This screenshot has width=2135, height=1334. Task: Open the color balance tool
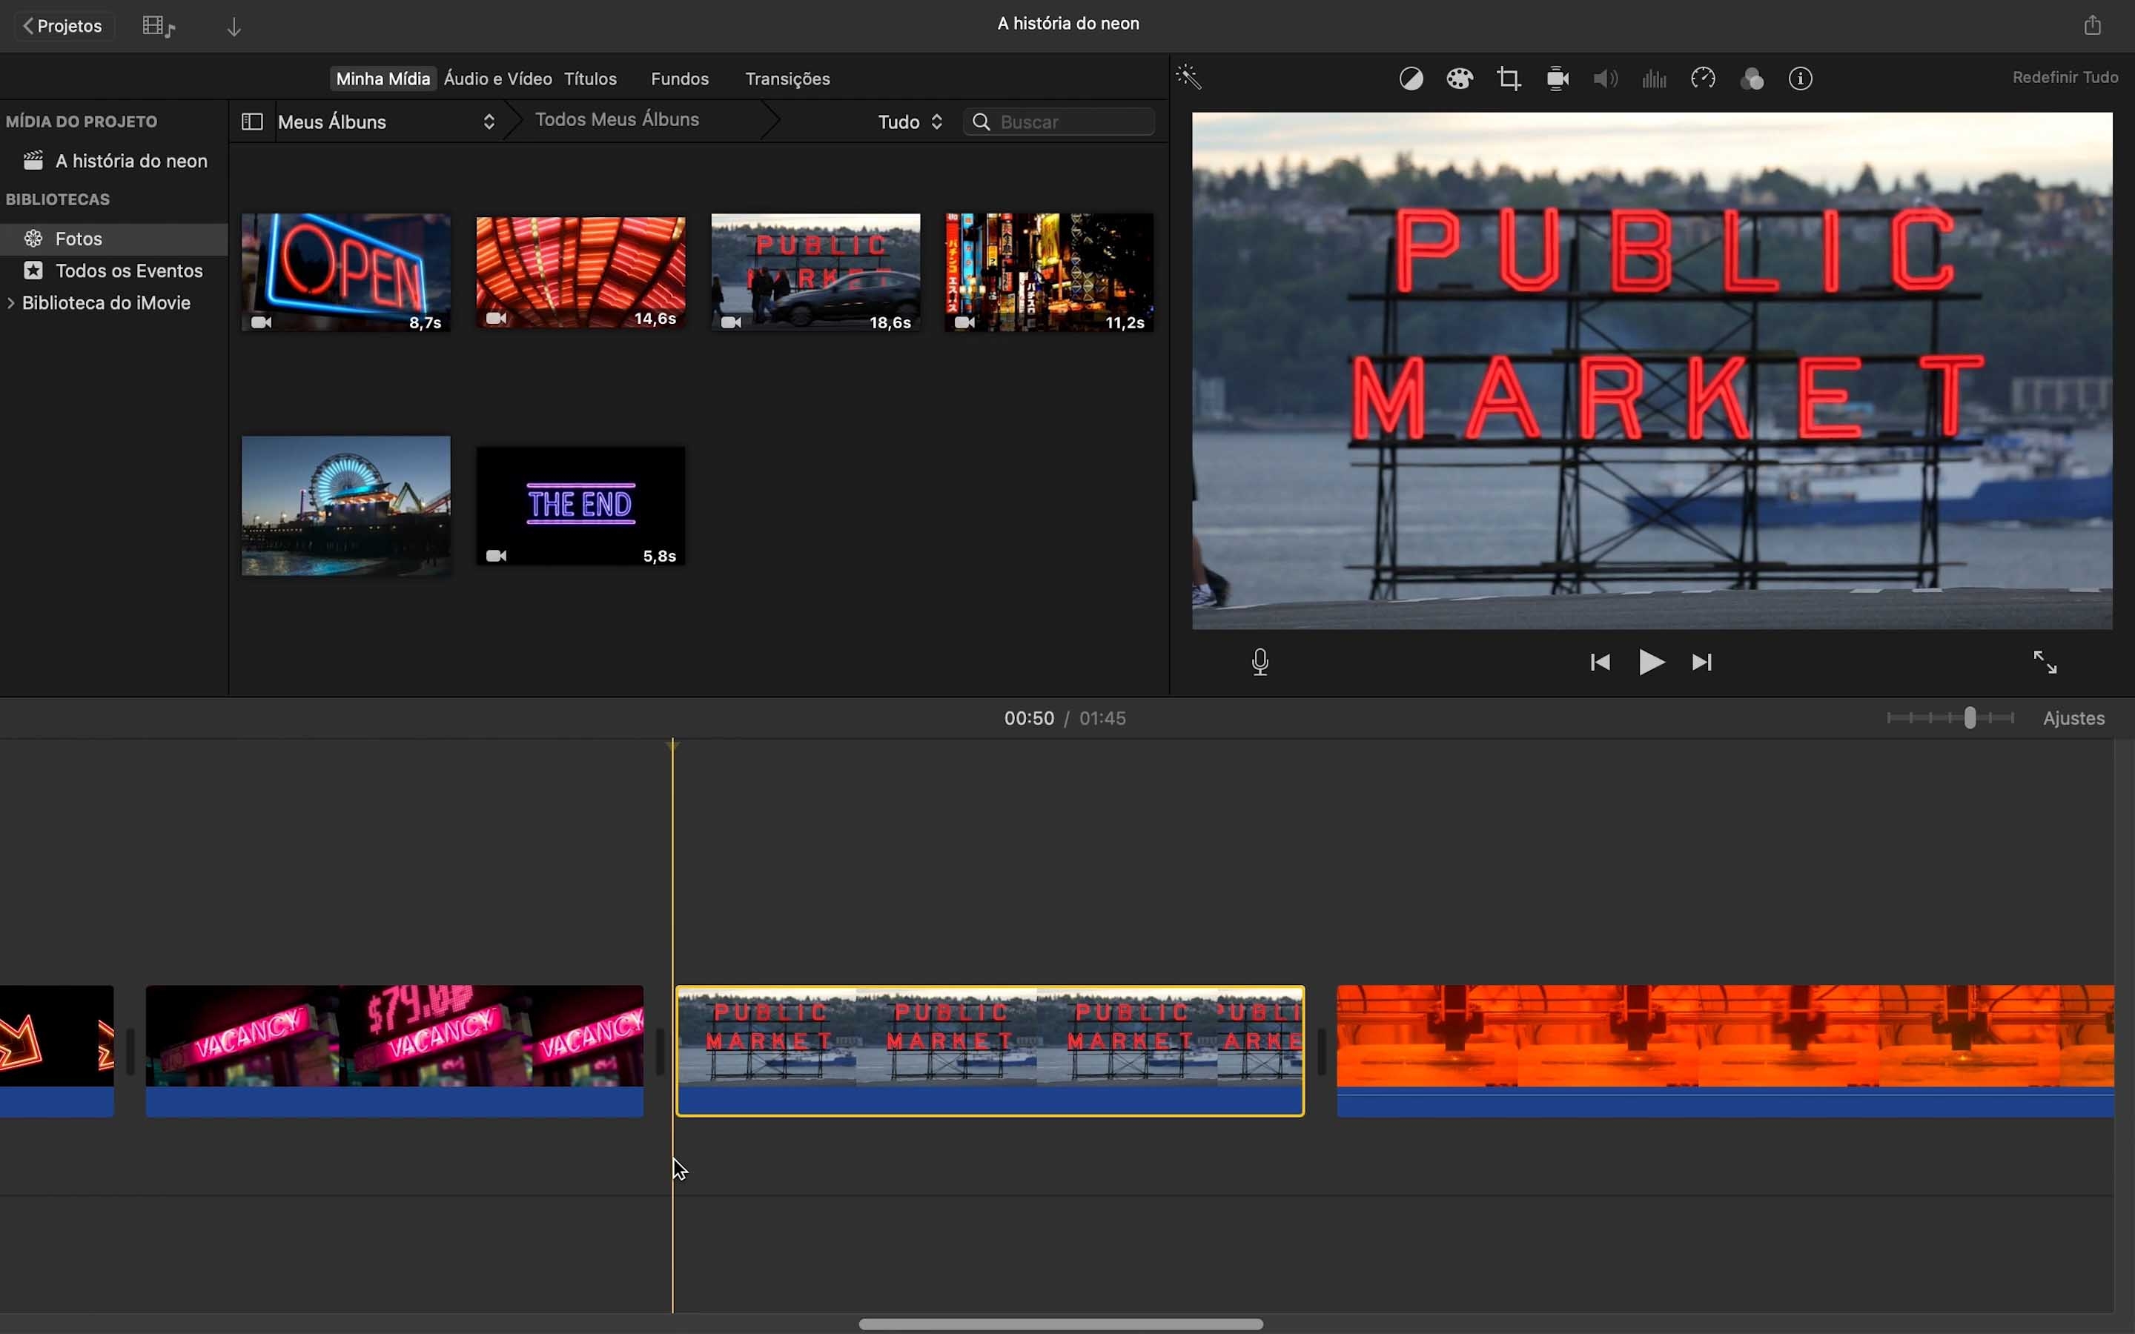click(1411, 79)
